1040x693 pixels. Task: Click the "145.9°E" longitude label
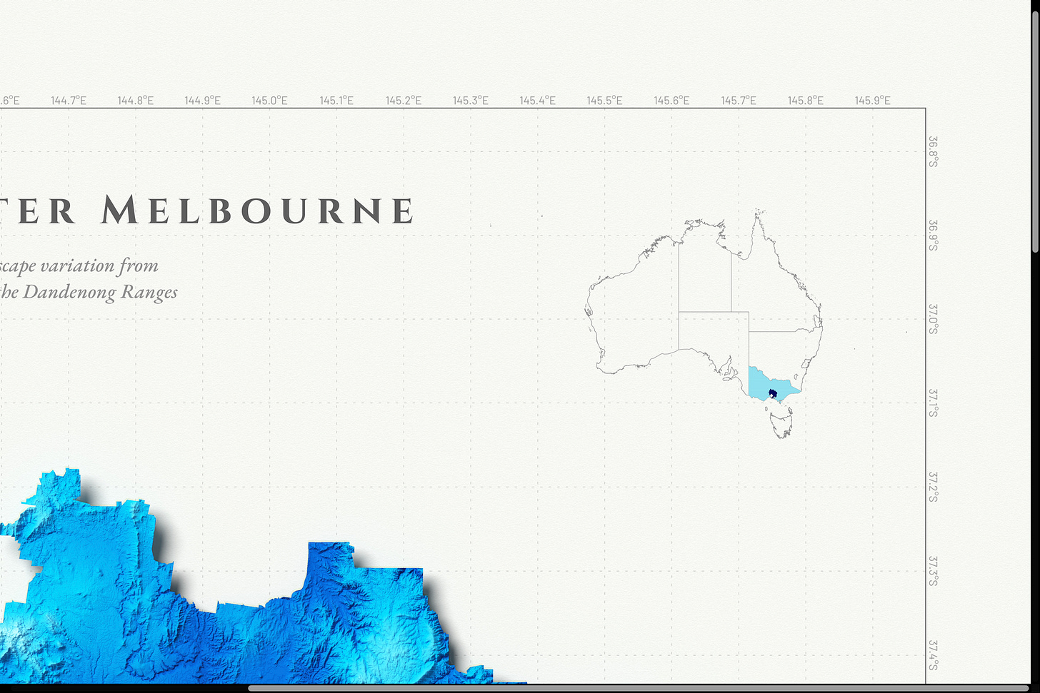(873, 101)
